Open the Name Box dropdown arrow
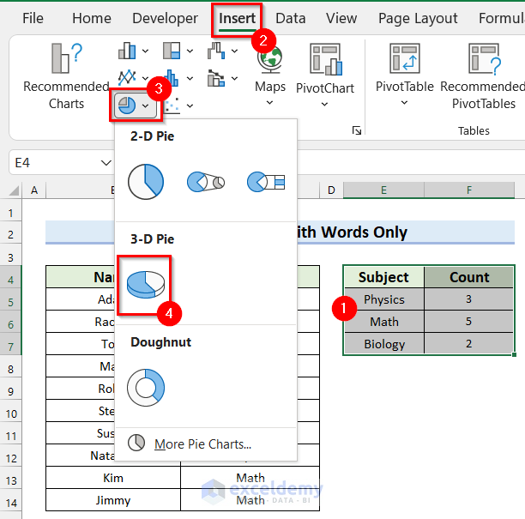 pos(106,162)
